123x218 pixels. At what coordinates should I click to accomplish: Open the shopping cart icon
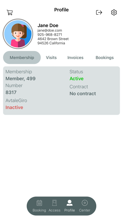(10, 13)
